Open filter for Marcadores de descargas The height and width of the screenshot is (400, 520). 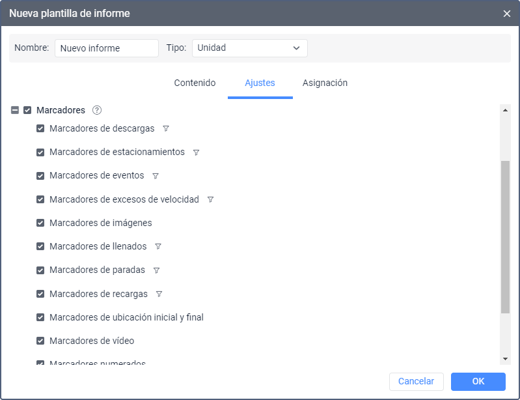click(x=165, y=129)
